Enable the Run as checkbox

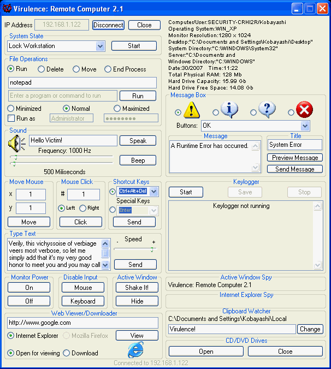[11, 118]
